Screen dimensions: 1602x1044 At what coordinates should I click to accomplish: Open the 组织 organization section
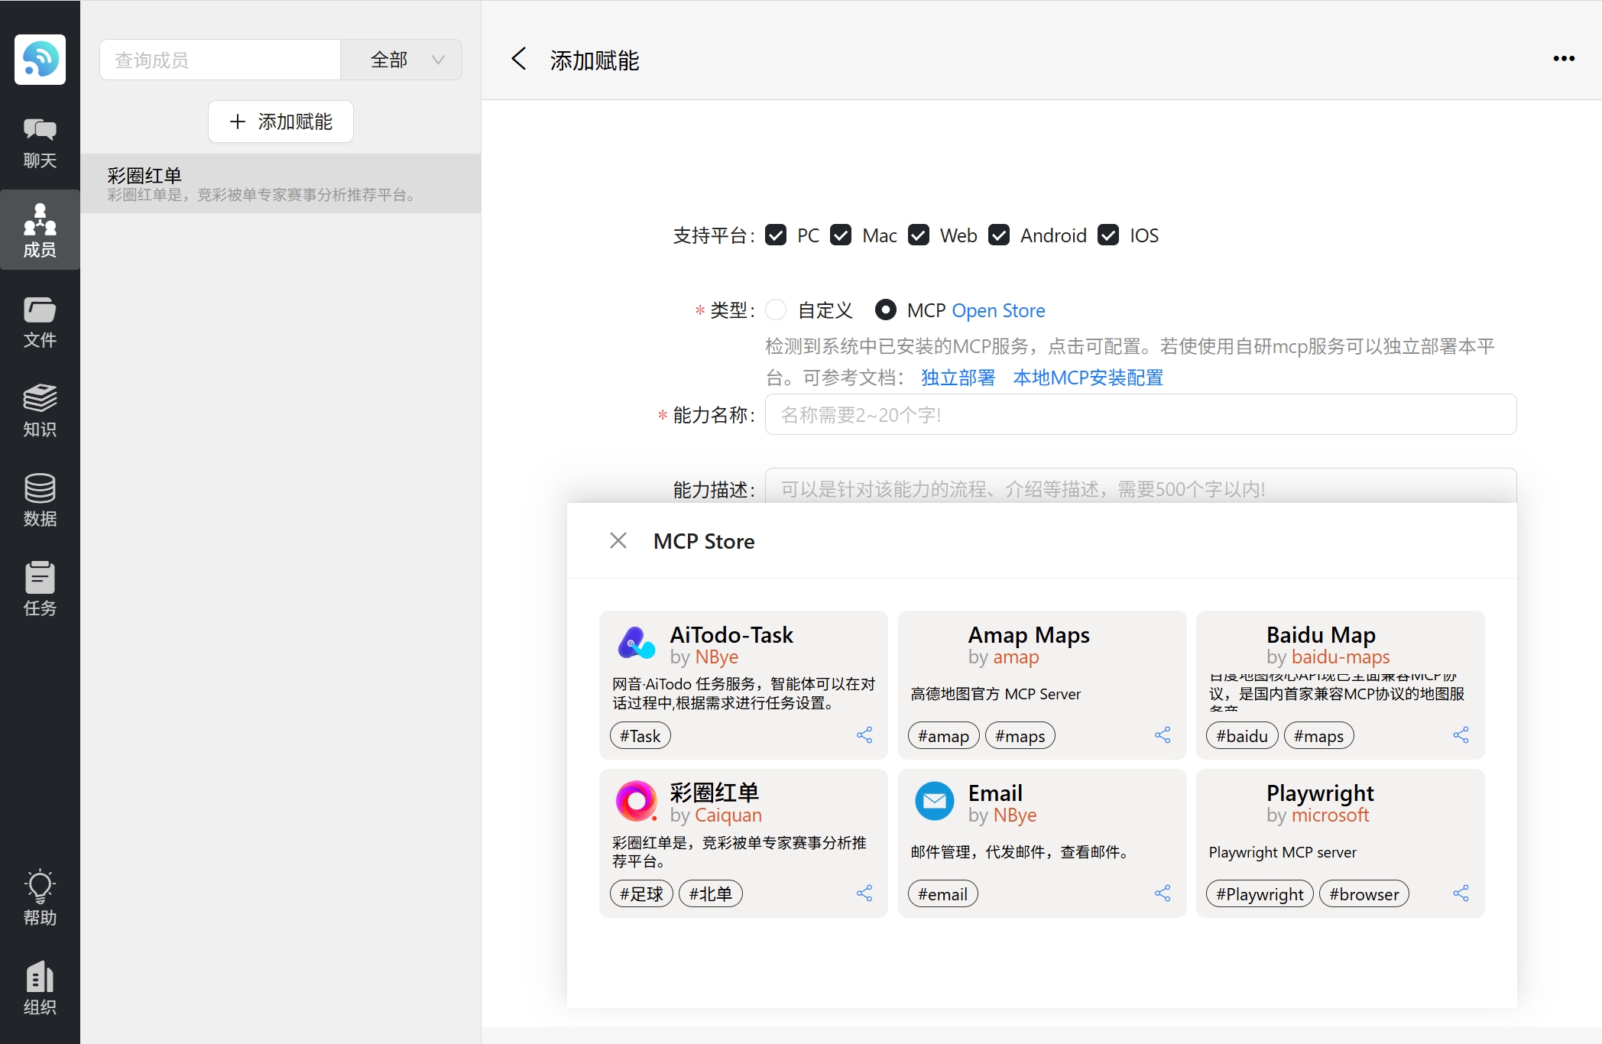click(x=40, y=988)
